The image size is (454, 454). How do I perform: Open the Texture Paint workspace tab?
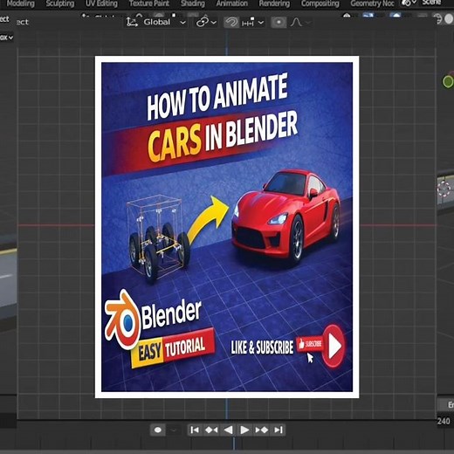149,3
